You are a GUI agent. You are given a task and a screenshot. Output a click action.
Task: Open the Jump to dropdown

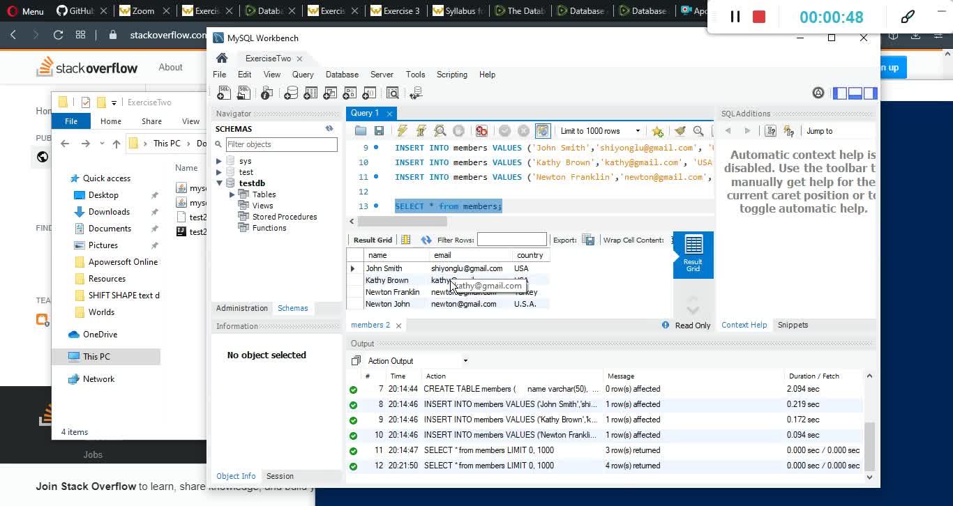839,131
